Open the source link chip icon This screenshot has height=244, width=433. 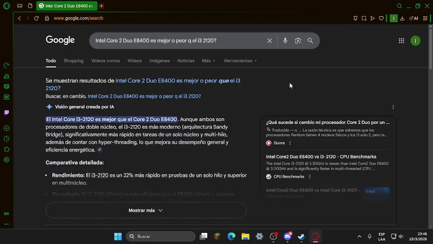coord(99,150)
